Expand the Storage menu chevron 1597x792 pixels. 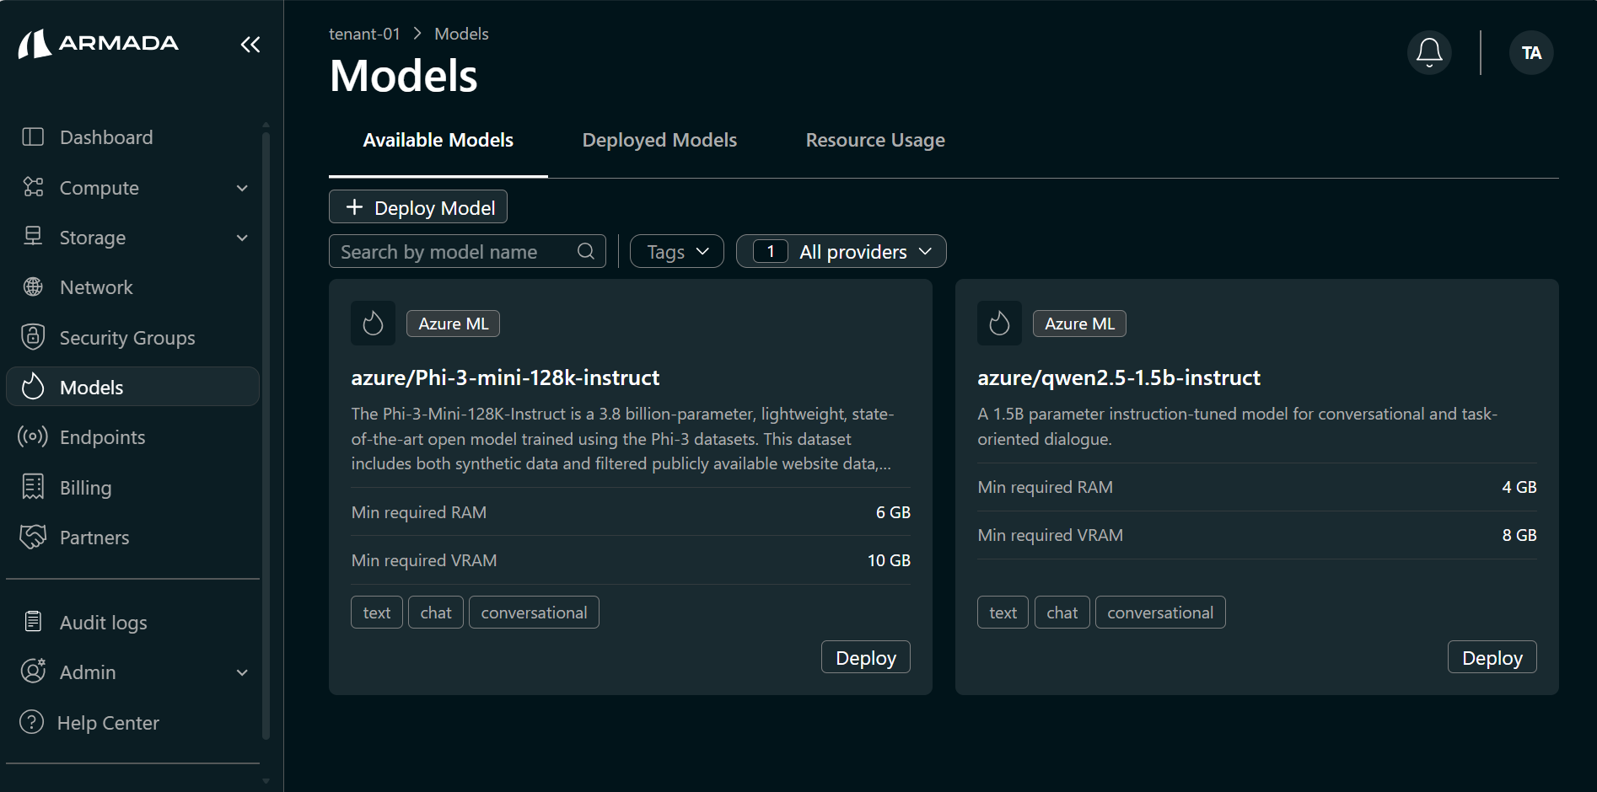pyautogui.click(x=242, y=238)
